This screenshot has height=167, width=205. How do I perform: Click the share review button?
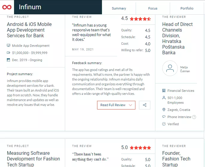pos(144,105)
